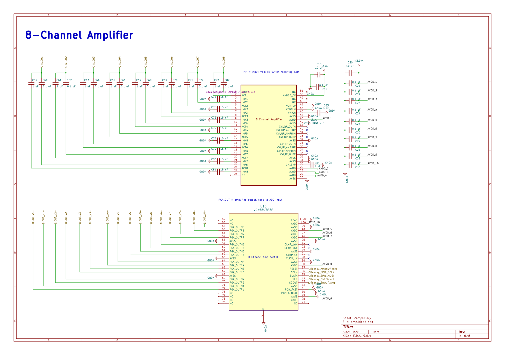This screenshot has height=355, width=505.
Task: Click the 'Rev:' field in title block
Action: (x=462, y=332)
